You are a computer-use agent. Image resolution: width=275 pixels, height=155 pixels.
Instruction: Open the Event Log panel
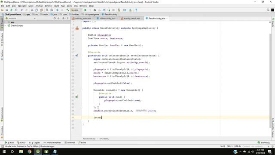point(263,143)
